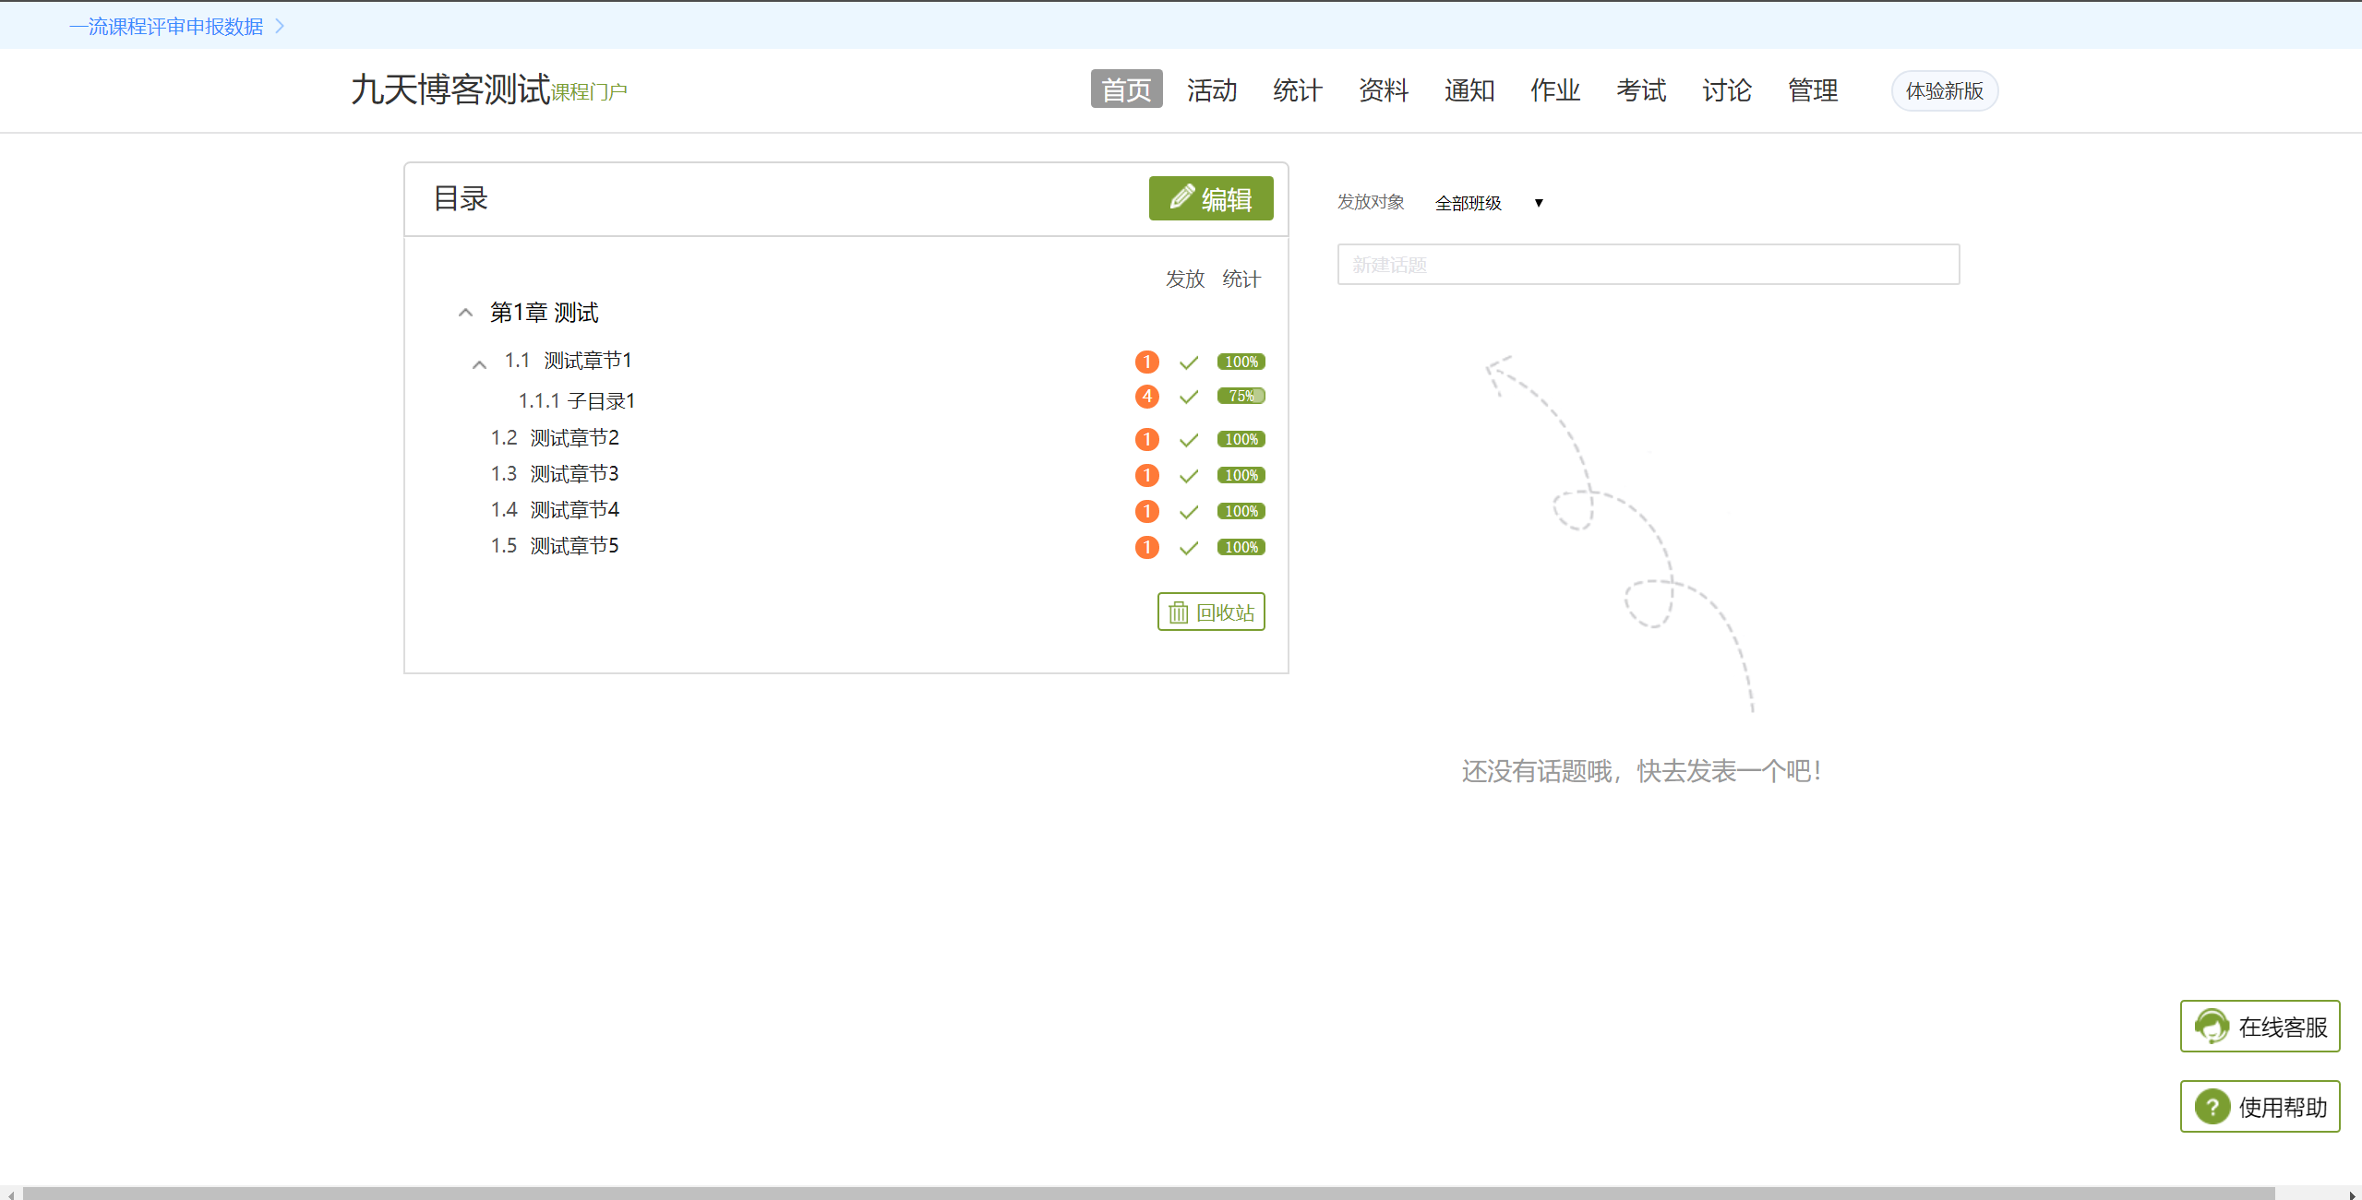Screen dimensions: 2362x1200
Task: Click the 新建话题 input field
Action: point(1647,264)
